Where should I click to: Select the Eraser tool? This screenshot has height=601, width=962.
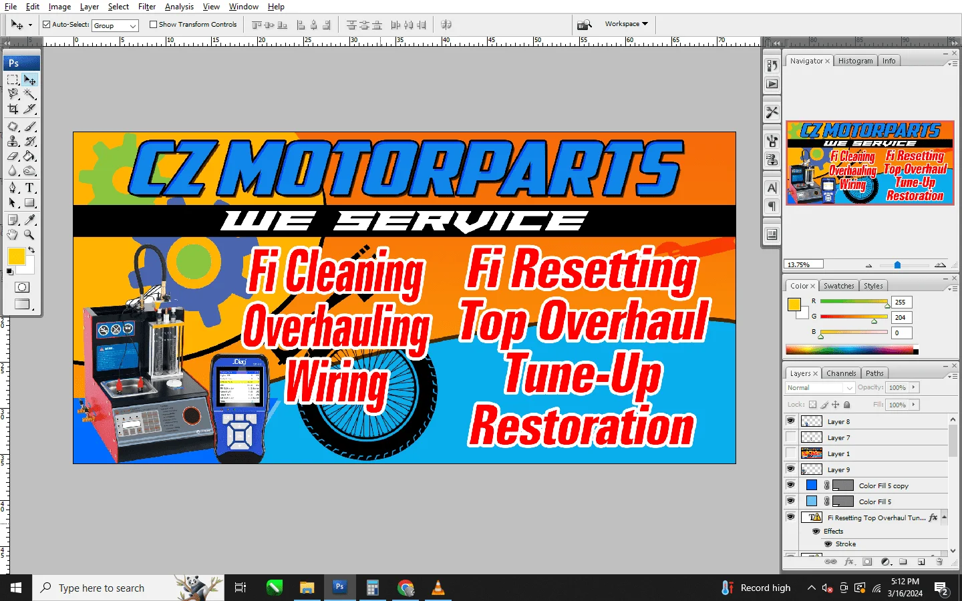tap(13, 156)
